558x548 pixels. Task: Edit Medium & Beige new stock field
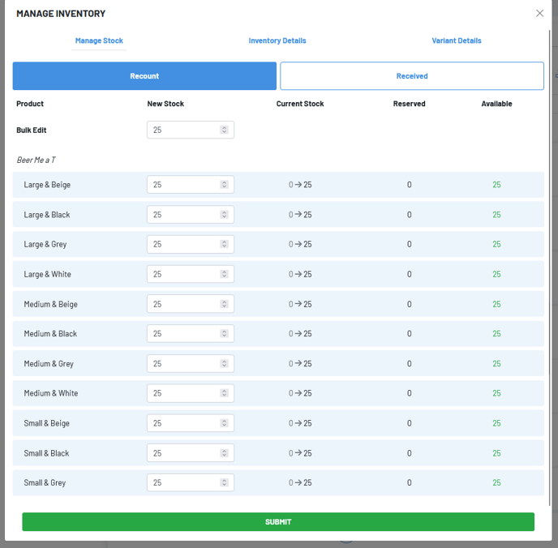click(x=191, y=304)
